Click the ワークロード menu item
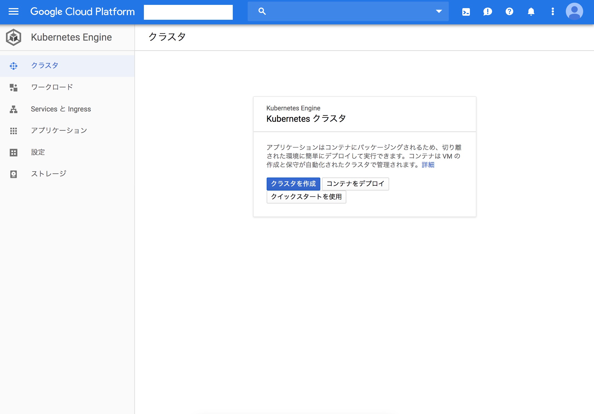Image resolution: width=594 pixels, height=414 pixels. 52,87
